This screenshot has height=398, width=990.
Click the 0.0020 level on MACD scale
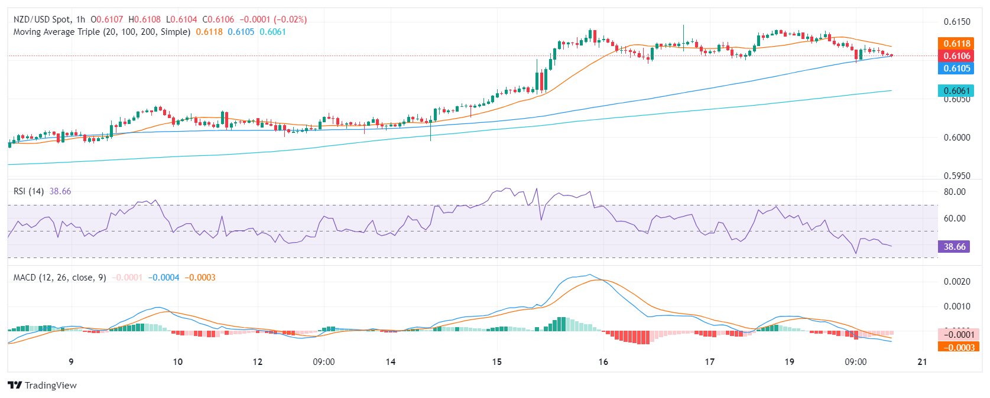pos(956,282)
